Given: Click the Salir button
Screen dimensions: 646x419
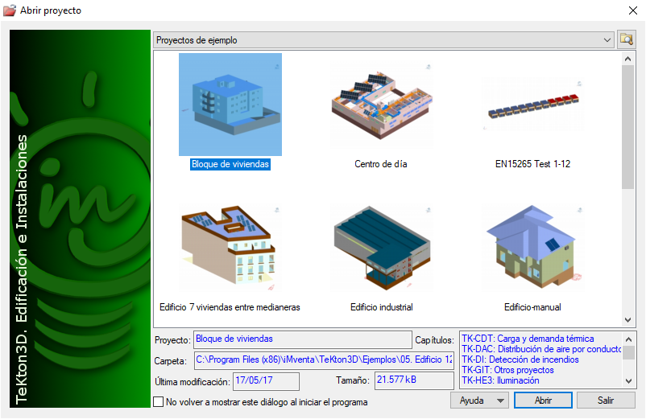Looking at the screenshot, I should (606, 400).
